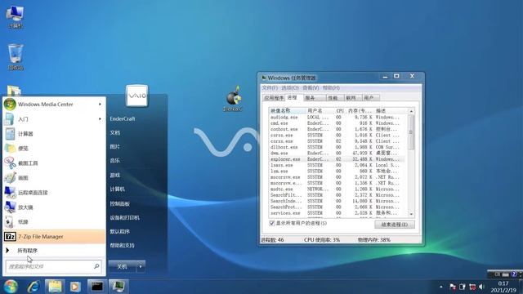This screenshot has height=294, width=523.
Task: Expand the Windows Media Center submenu arrow
Action: pos(100,105)
